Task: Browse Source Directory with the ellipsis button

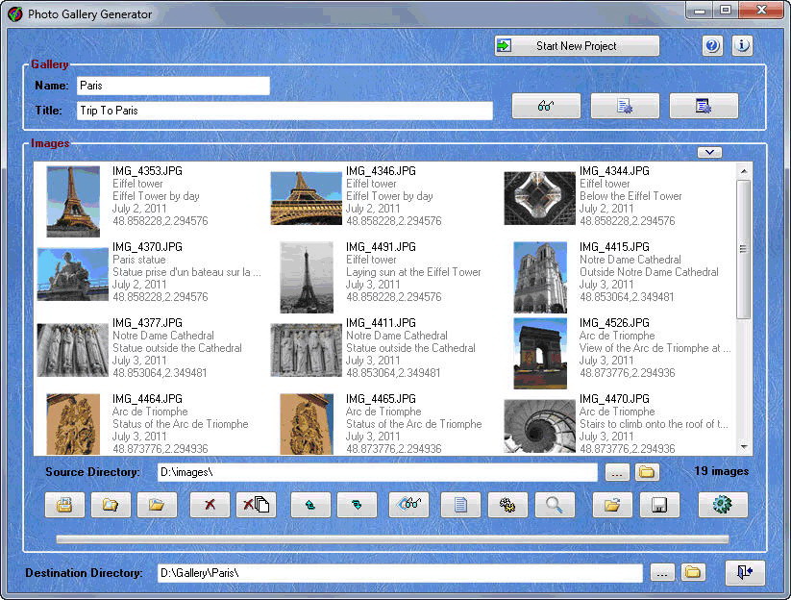Action: click(x=617, y=472)
